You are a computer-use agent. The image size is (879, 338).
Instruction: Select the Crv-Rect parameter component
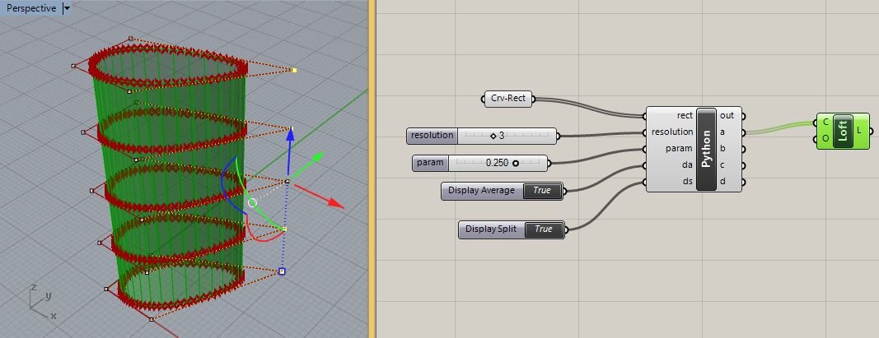click(508, 99)
